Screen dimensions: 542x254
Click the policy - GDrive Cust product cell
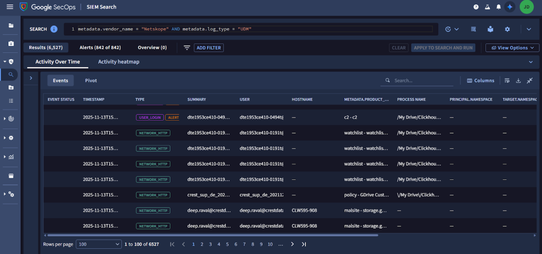(365, 195)
